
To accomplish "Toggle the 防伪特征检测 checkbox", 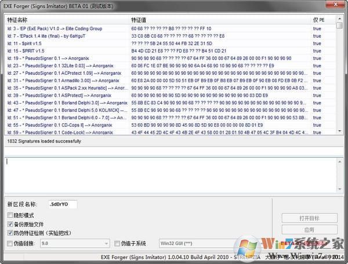I will [x=10, y=233].
